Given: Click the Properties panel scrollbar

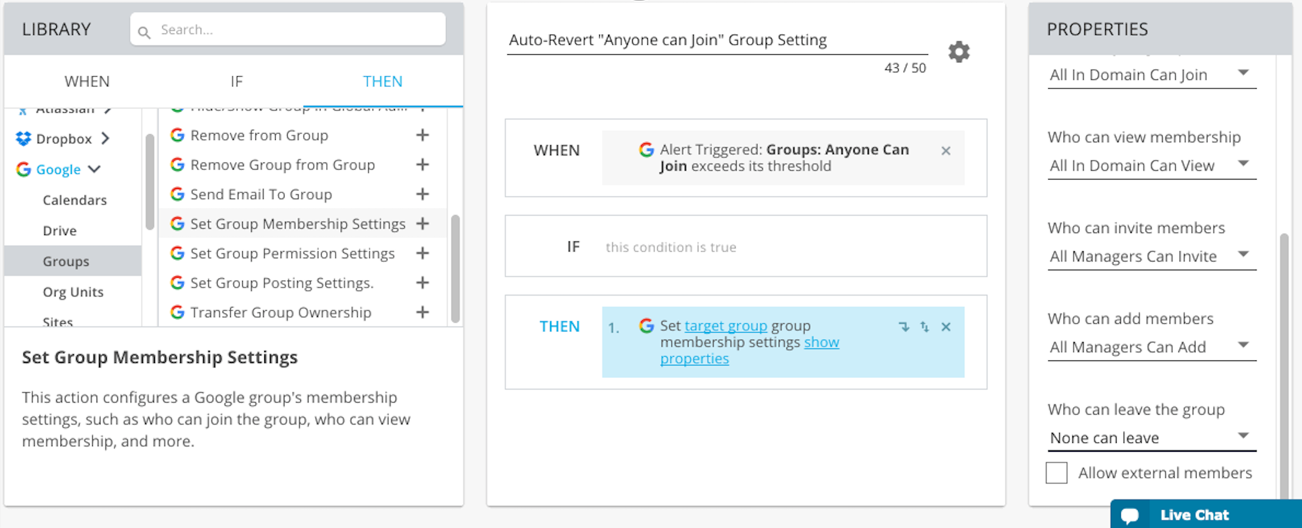Looking at the screenshot, I should (1284, 365).
